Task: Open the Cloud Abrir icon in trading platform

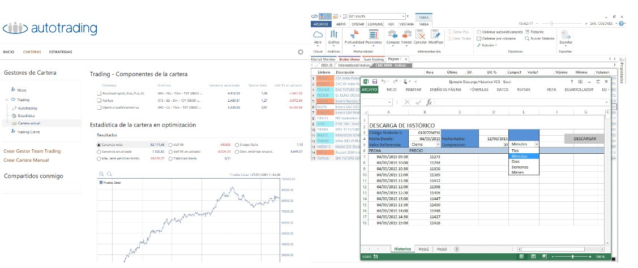Action: coord(318,35)
